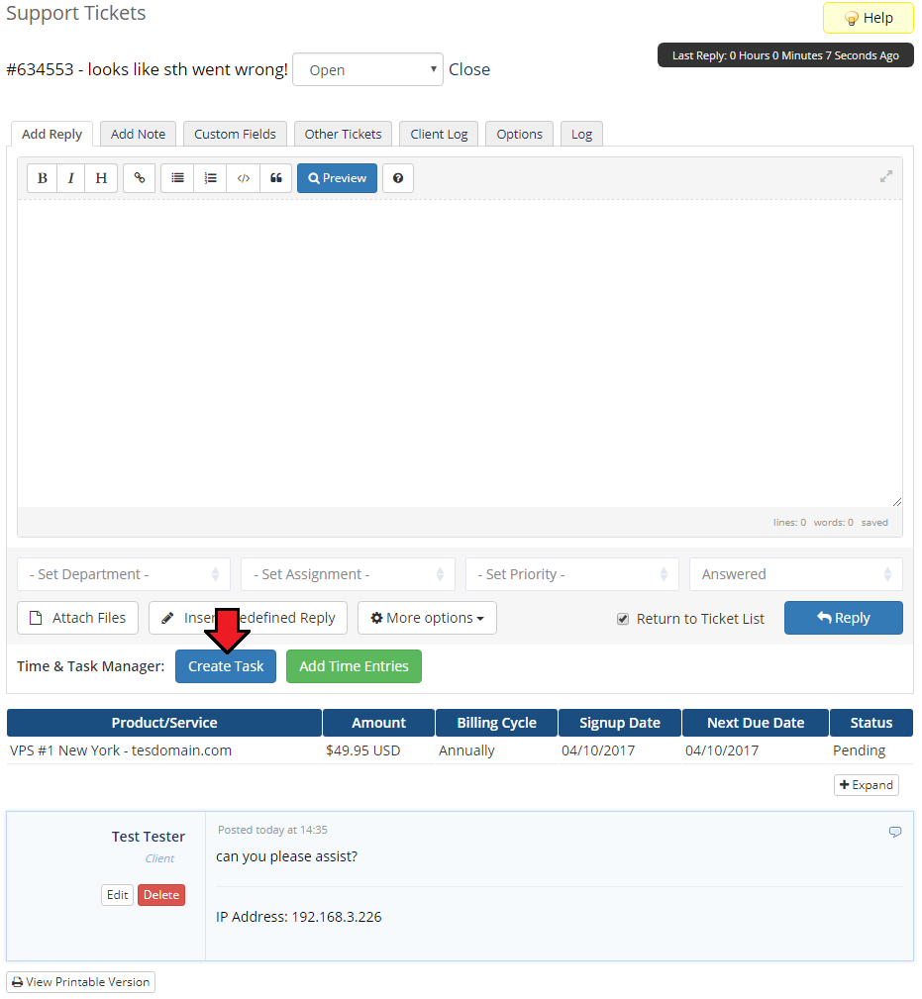Image resolution: width=922 pixels, height=999 pixels.
Task: Edit the client's message
Action: (x=117, y=894)
